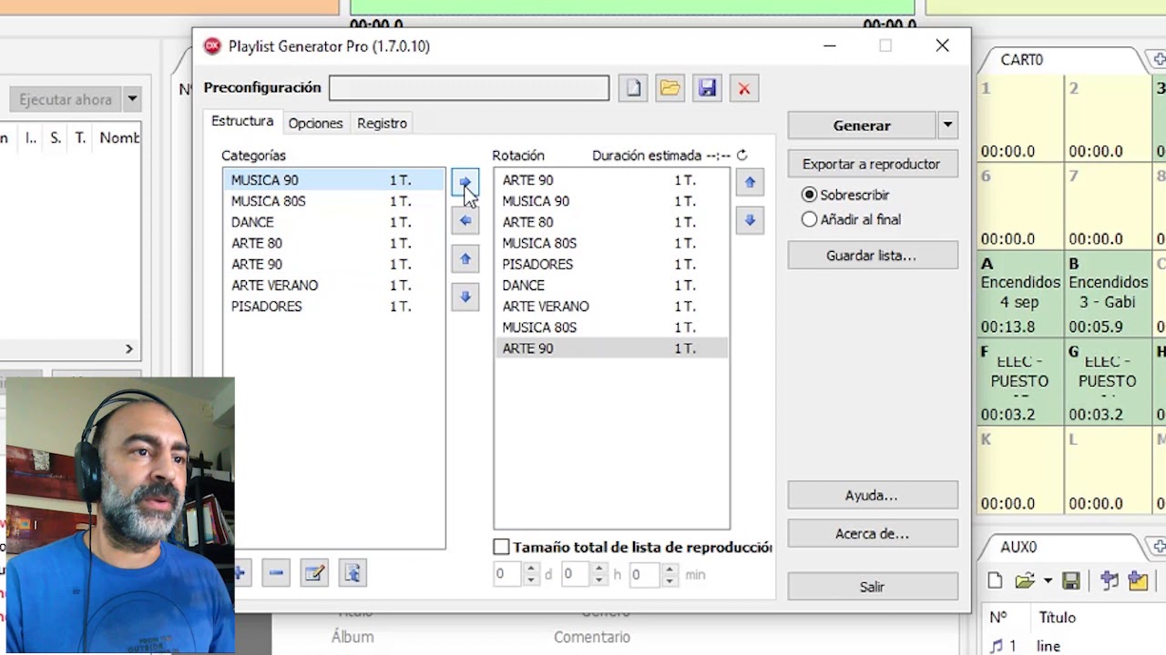
Task: Edit the category with the pencil icon
Action: (314, 573)
